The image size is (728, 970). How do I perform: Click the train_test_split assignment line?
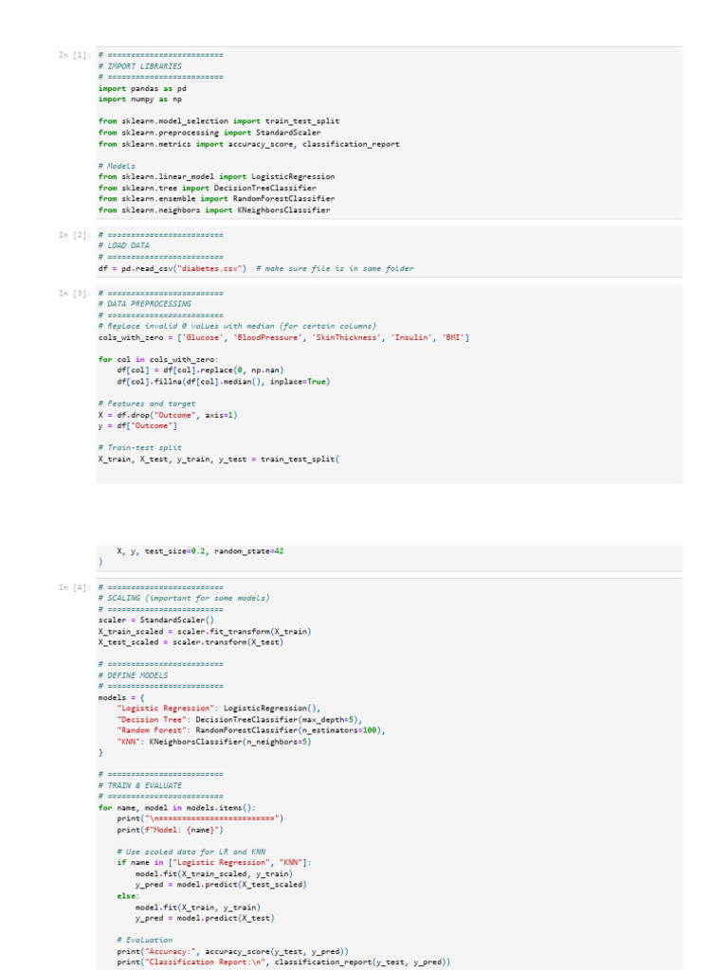tap(219, 459)
